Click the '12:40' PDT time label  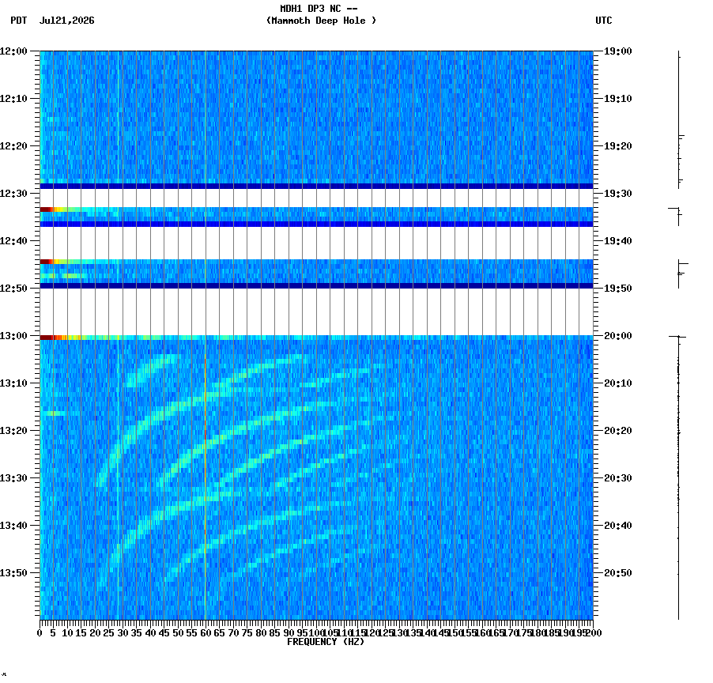pyautogui.click(x=13, y=241)
